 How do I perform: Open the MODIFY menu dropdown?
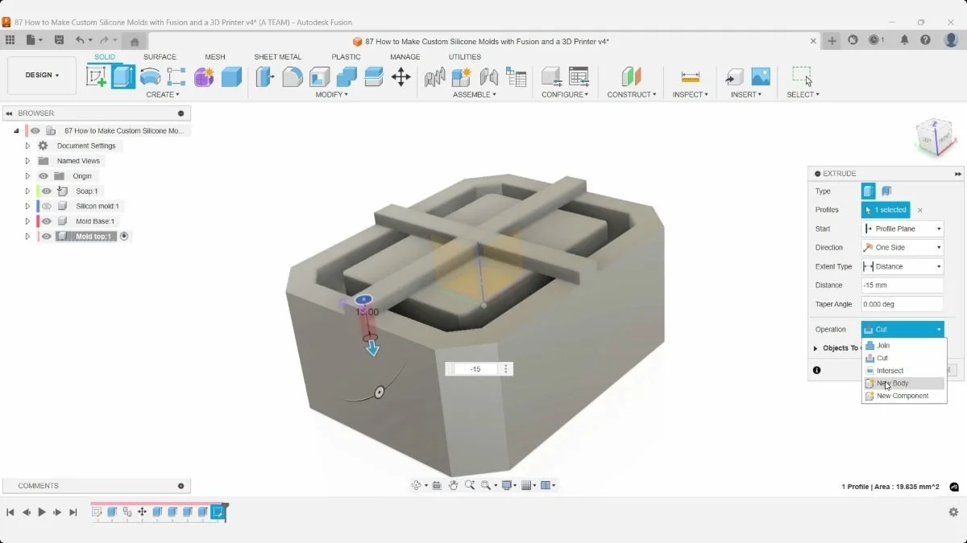(x=332, y=94)
